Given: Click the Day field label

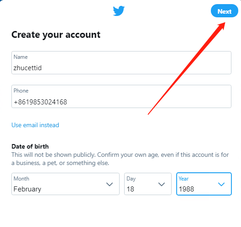Looking at the screenshot, I should point(131,179).
